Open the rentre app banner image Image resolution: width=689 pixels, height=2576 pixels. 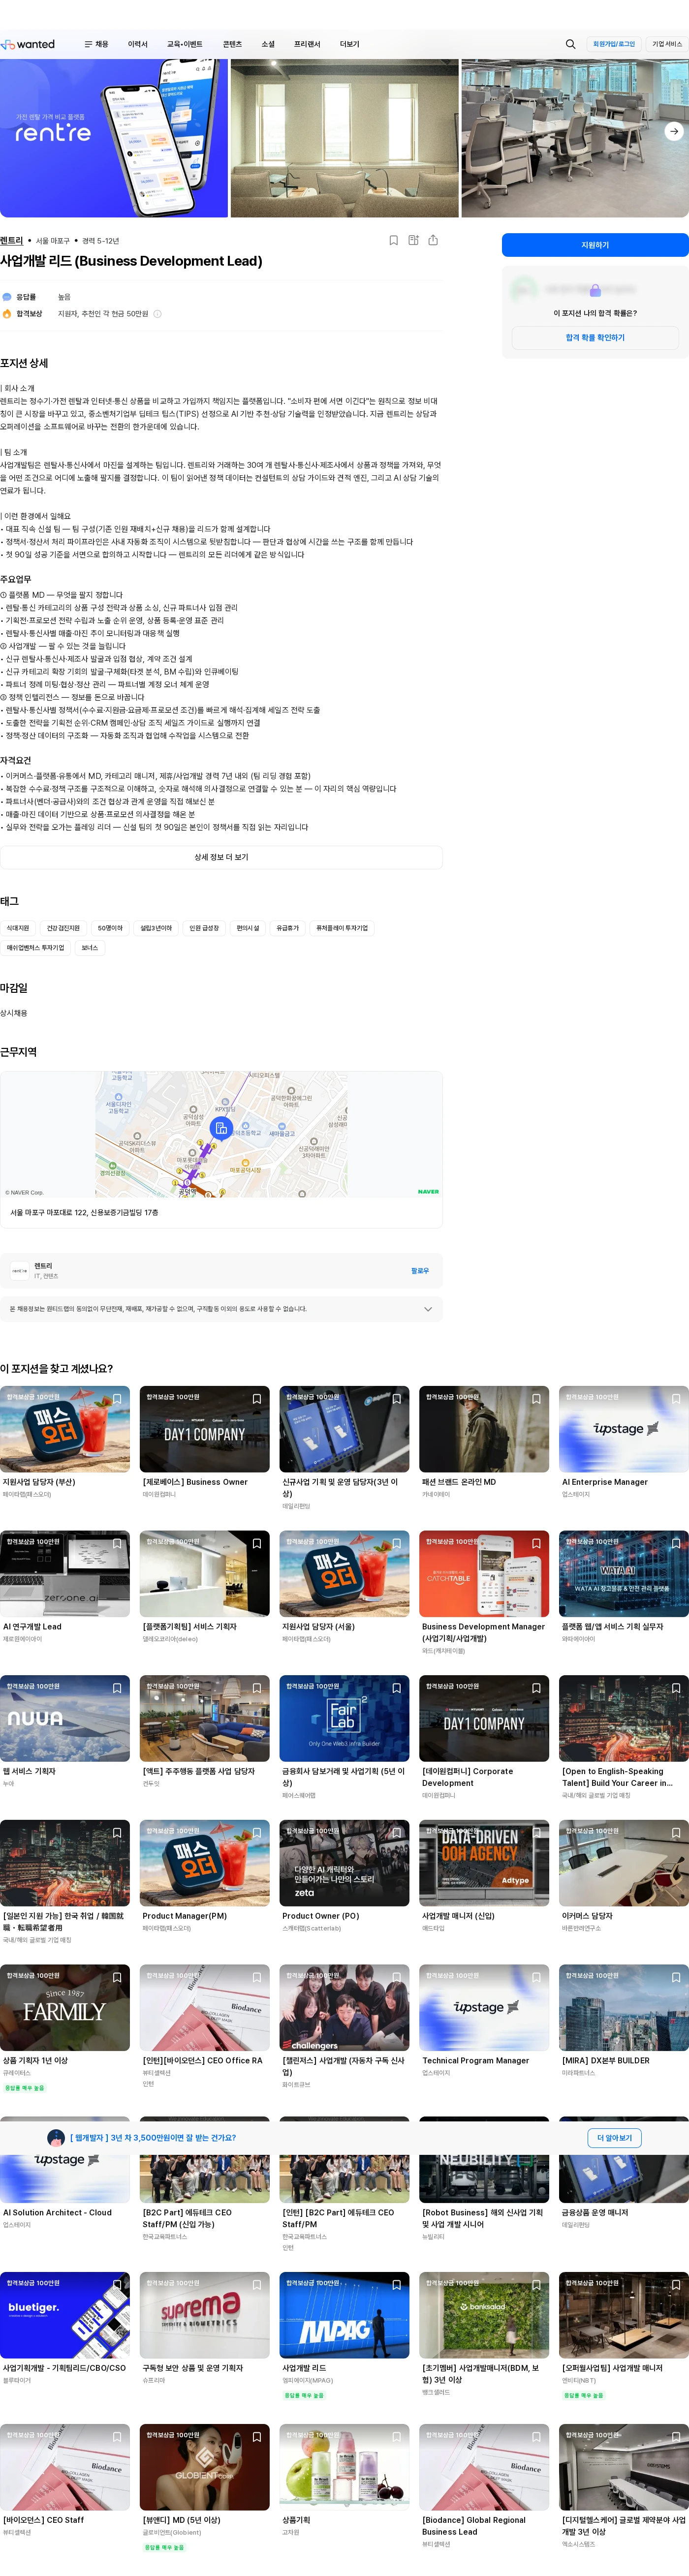tap(114, 138)
